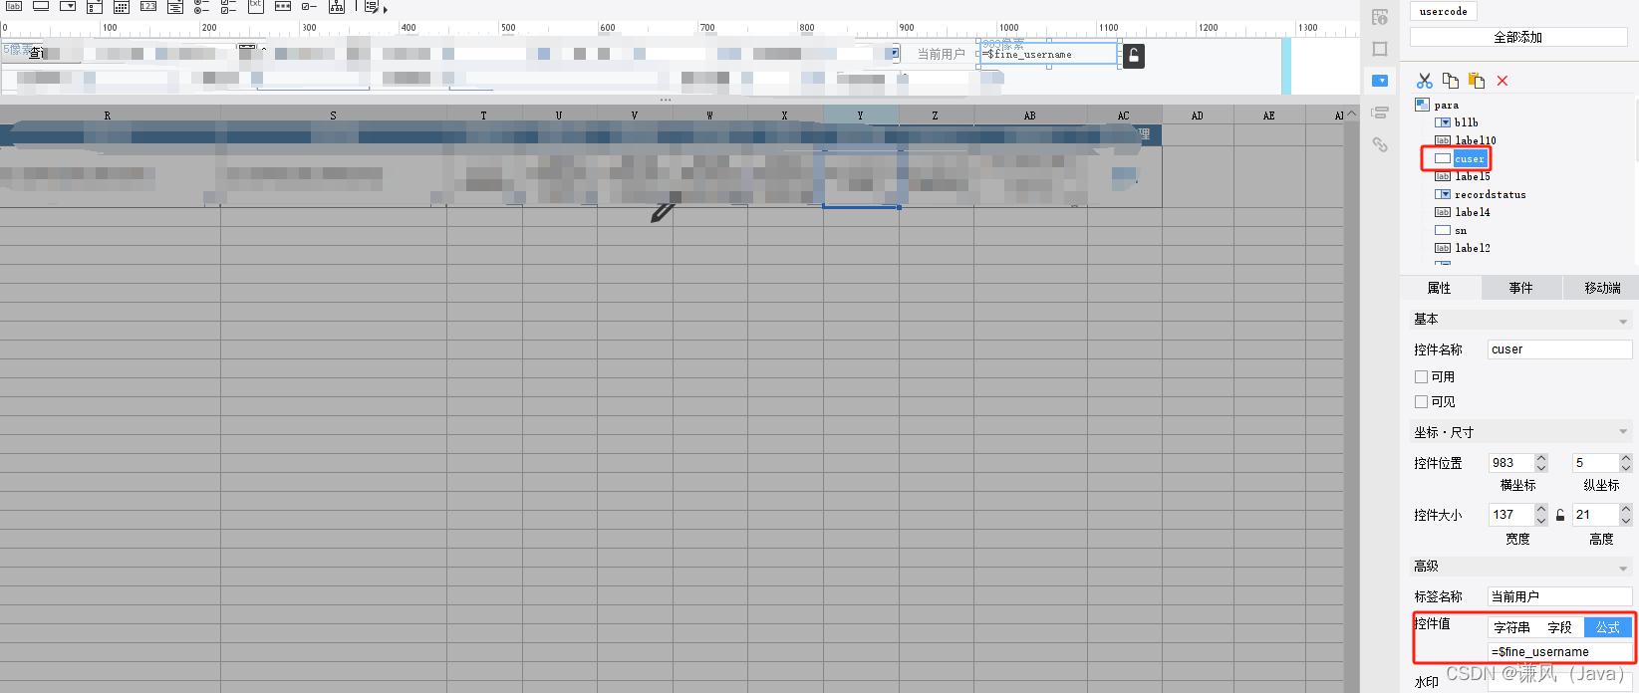Choose 公式 as widget value type
The height and width of the screenshot is (693, 1639).
coord(1607,627)
